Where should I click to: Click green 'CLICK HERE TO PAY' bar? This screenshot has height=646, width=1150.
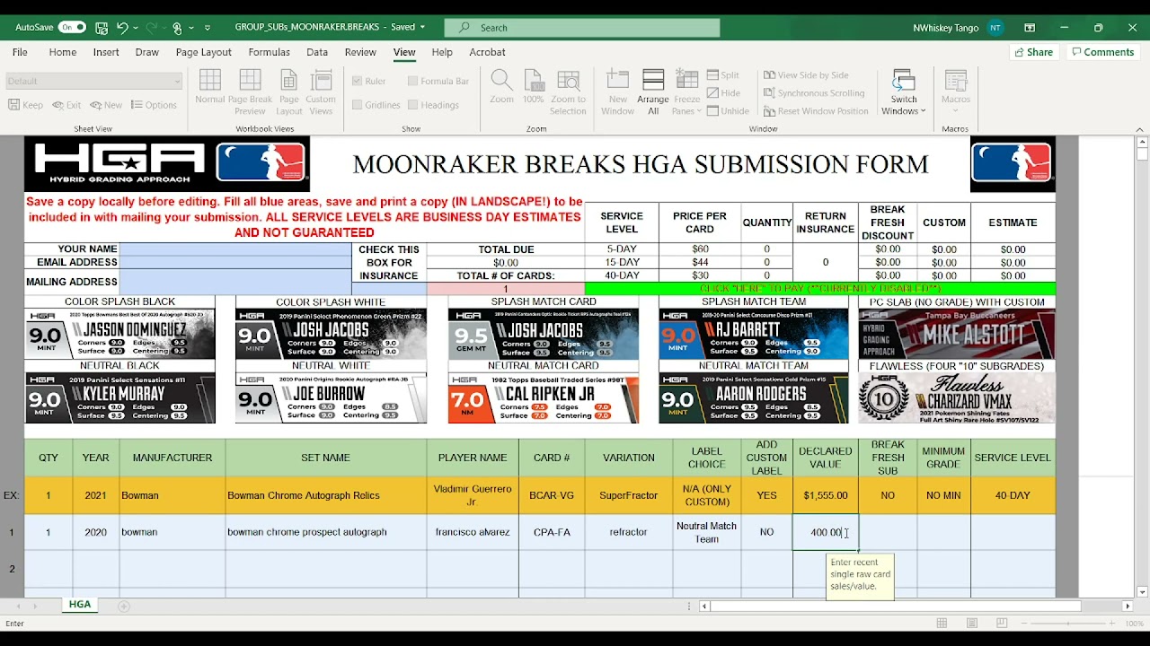(x=819, y=289)
